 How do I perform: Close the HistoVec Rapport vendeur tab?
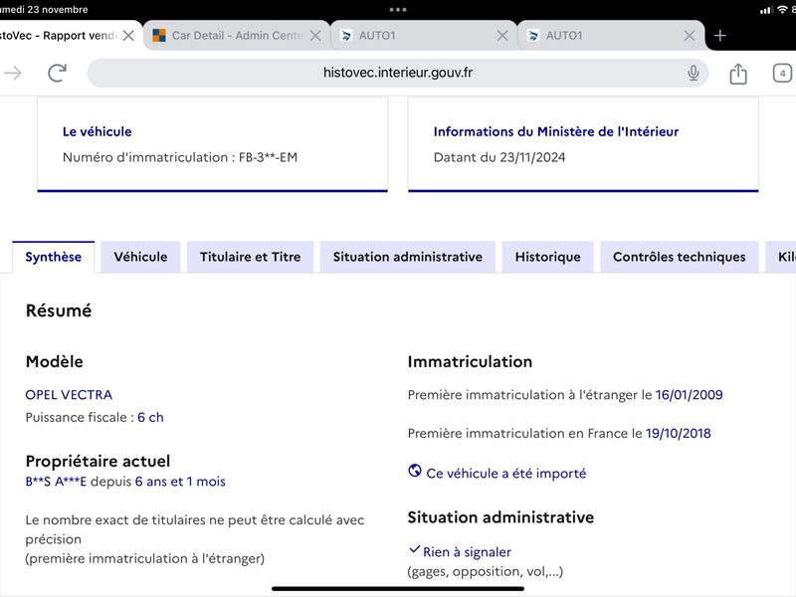click(x=129, y=36)
